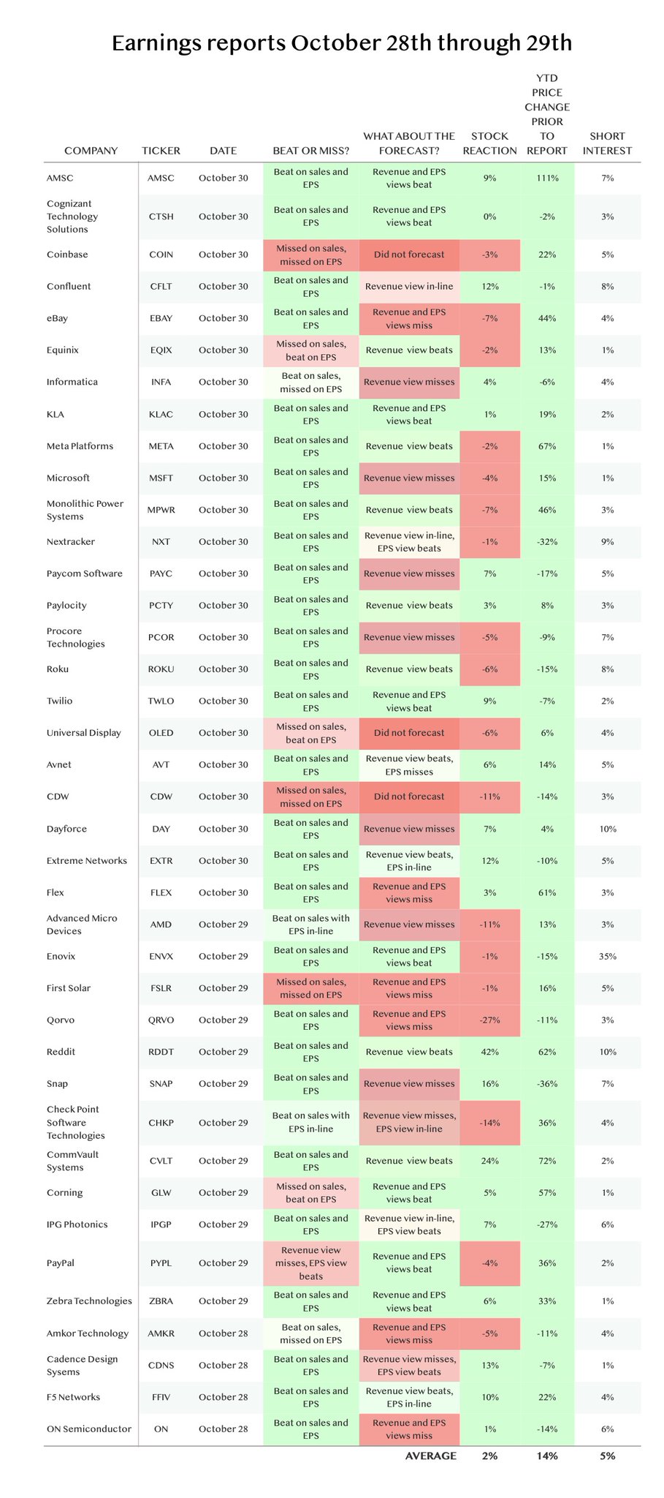The height and width of the screenshot is (1498, 664).
Task: Select the Coinbase company name cell
Action: click(x=67, y=255)
